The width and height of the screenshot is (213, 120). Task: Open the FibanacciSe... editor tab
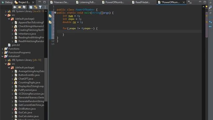coord(59,2)
